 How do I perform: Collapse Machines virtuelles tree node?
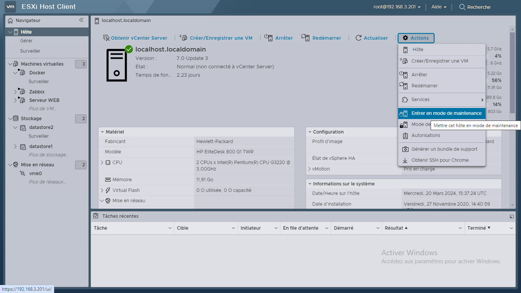10,64
